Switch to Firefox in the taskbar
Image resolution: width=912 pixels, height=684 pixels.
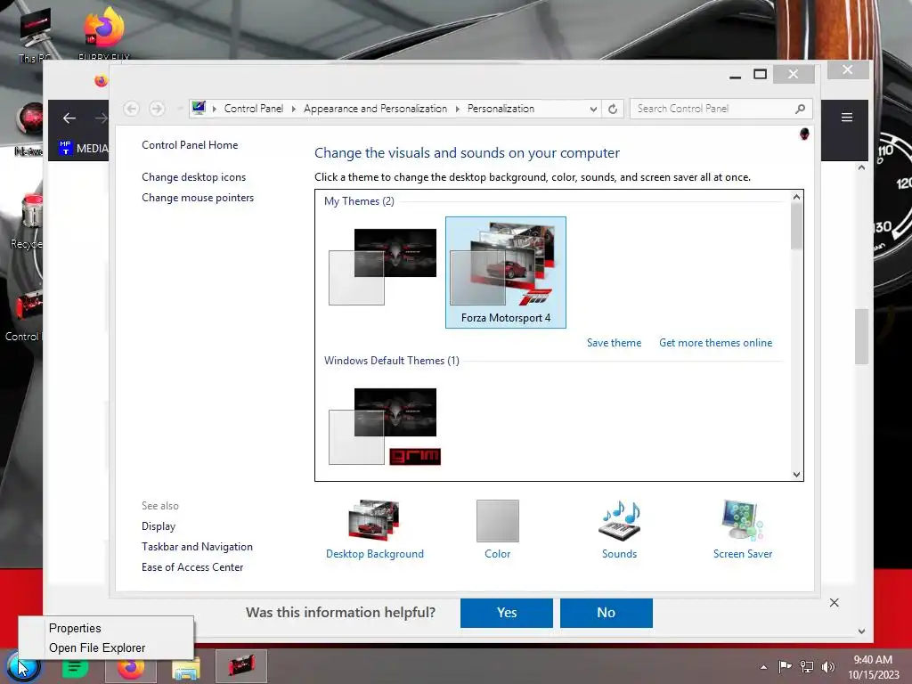(132, 666)
